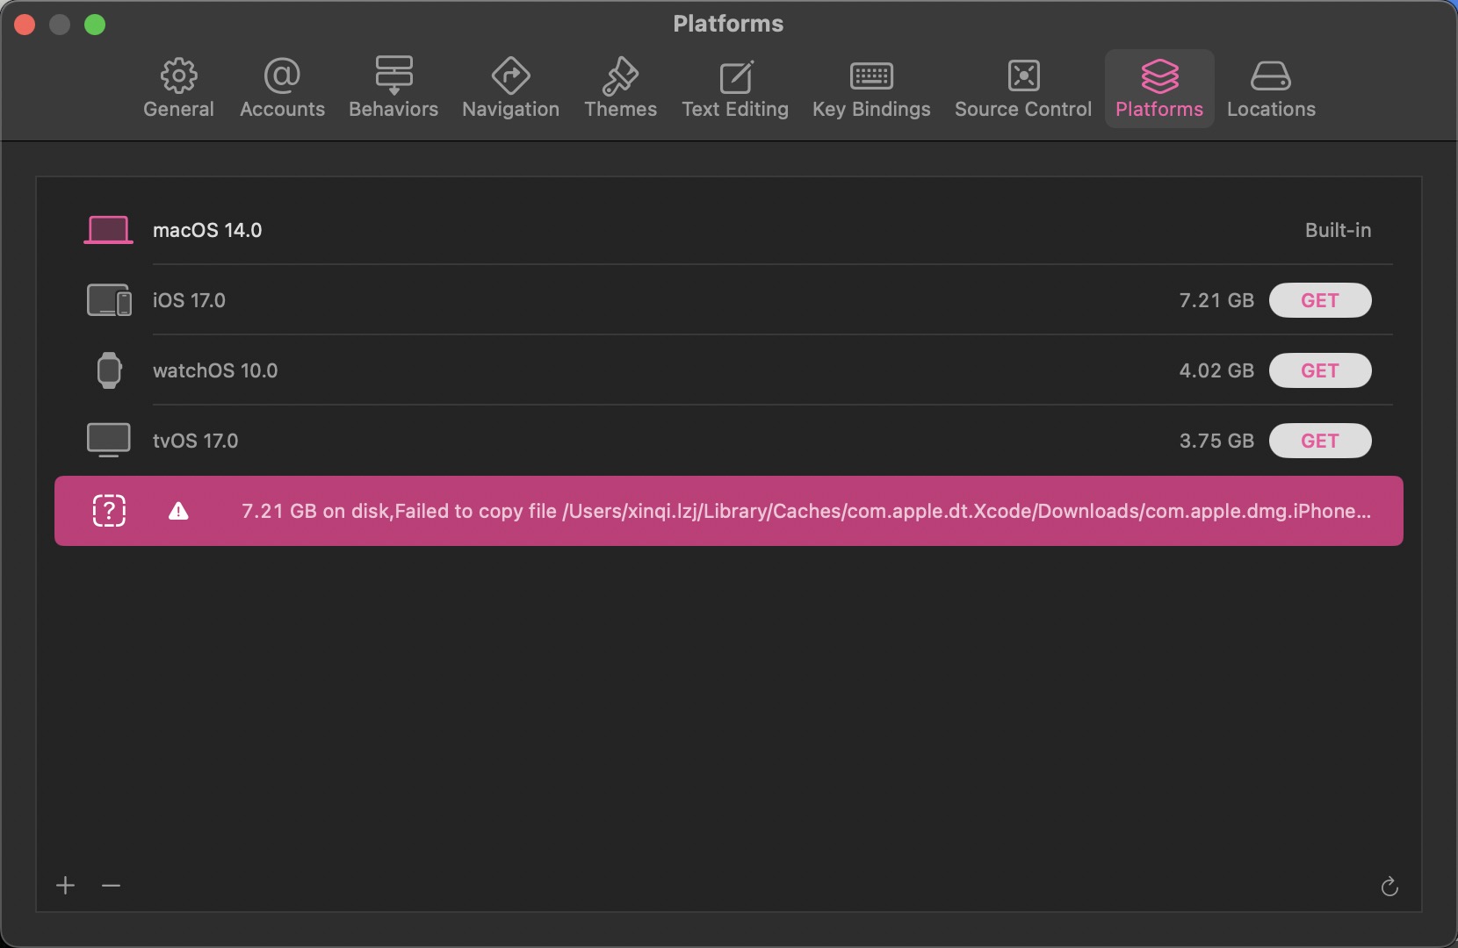1458x948 pixels.
Task: Select the Platforms tab
Action: (x=1158, y=89)
